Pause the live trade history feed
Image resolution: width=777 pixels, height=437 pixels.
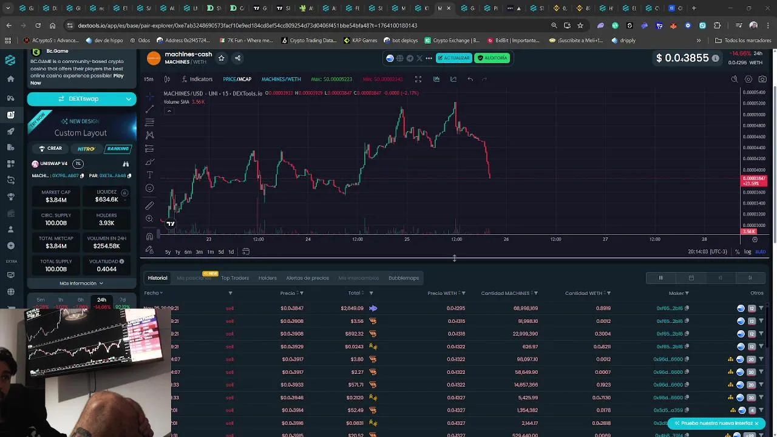(x=661, y=278)
